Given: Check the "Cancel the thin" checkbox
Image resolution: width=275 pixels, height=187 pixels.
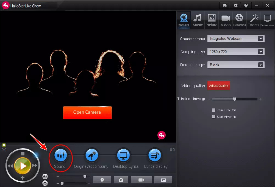Looking at the screenshot, I should (x=214, y=110).
